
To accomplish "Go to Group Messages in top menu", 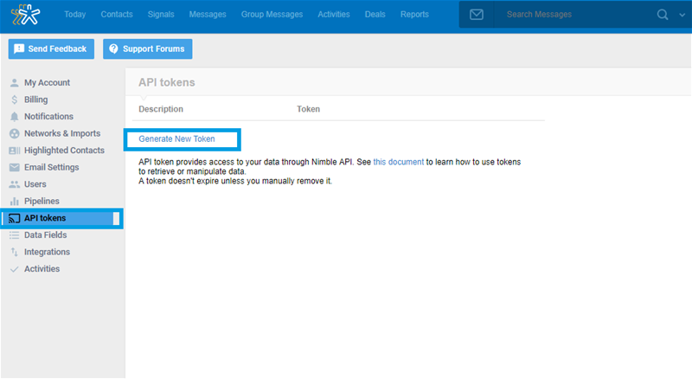I will (271, 15).
